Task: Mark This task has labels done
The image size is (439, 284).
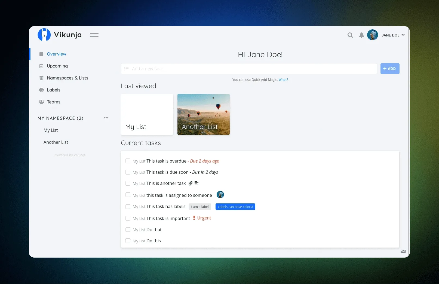Action: pos(128,207)
